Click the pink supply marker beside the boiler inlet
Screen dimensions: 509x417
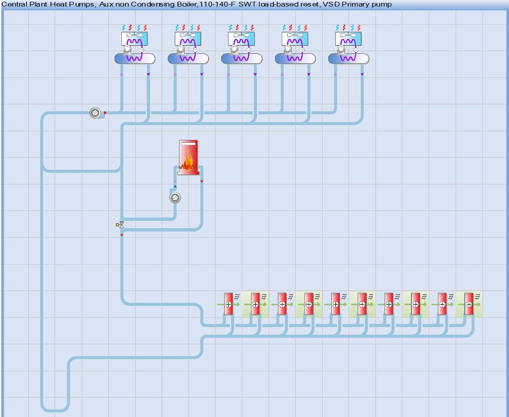pyautogui.click(x=175, y=181)
